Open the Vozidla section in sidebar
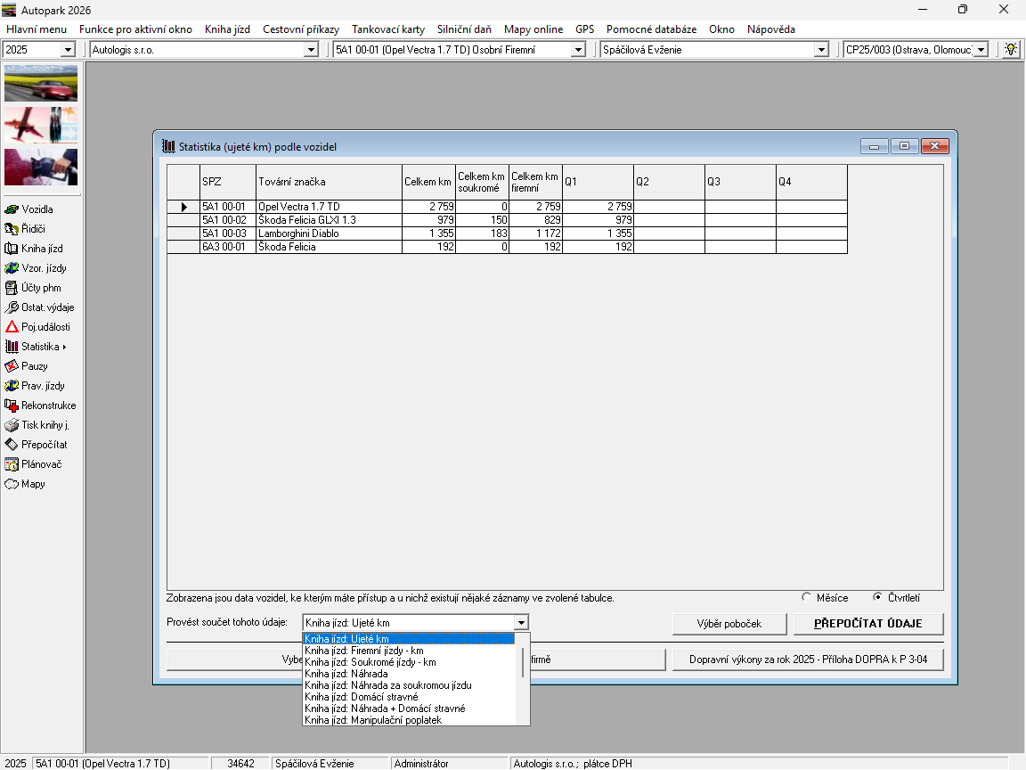 click(x=37, y=209)
